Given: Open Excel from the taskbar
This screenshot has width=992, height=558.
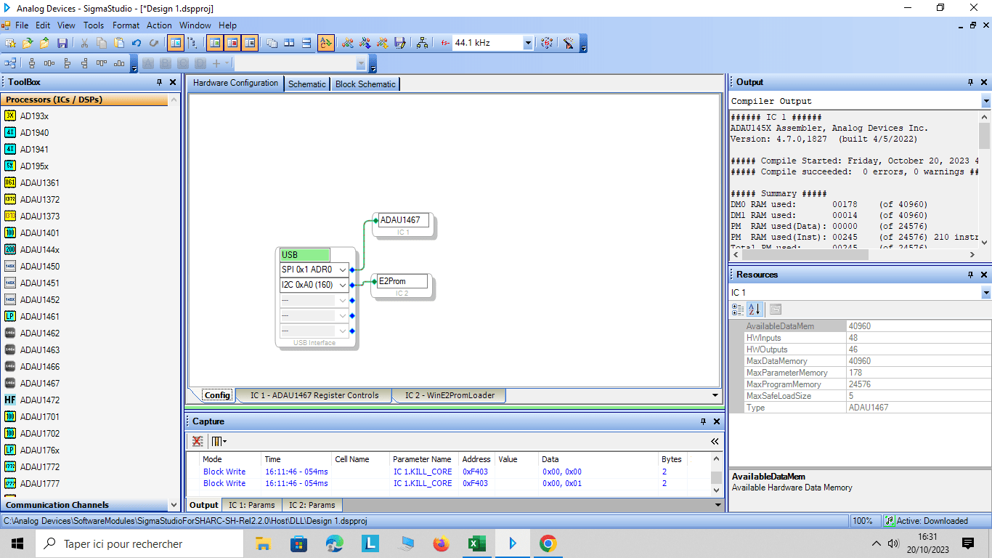Looking at the screenshot, I should click(x=477, y=543).
